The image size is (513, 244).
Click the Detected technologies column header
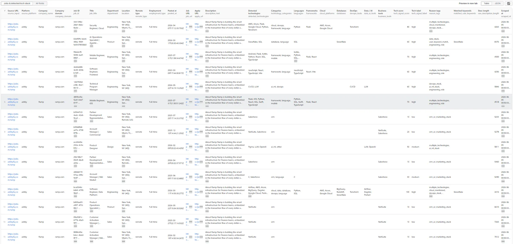coord(258,13)
